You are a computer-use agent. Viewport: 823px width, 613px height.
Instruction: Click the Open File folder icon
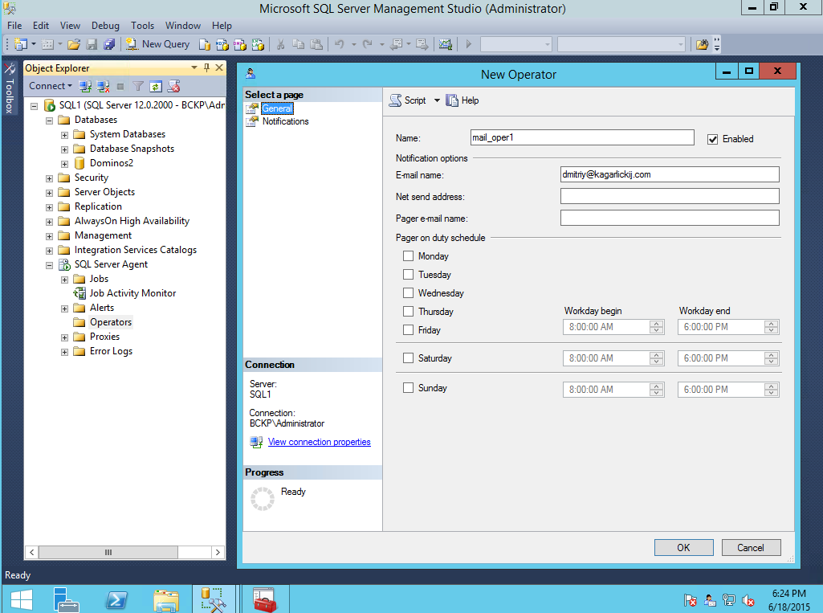(74, 44)
